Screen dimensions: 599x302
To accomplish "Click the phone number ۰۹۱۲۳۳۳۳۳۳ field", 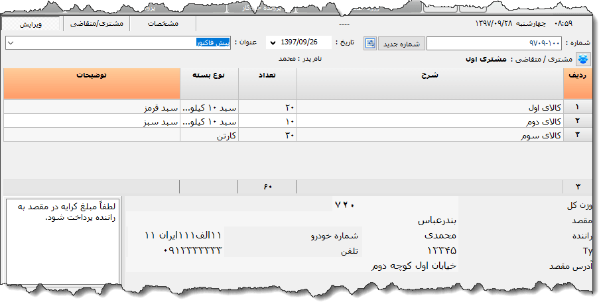I will (192, 250).
